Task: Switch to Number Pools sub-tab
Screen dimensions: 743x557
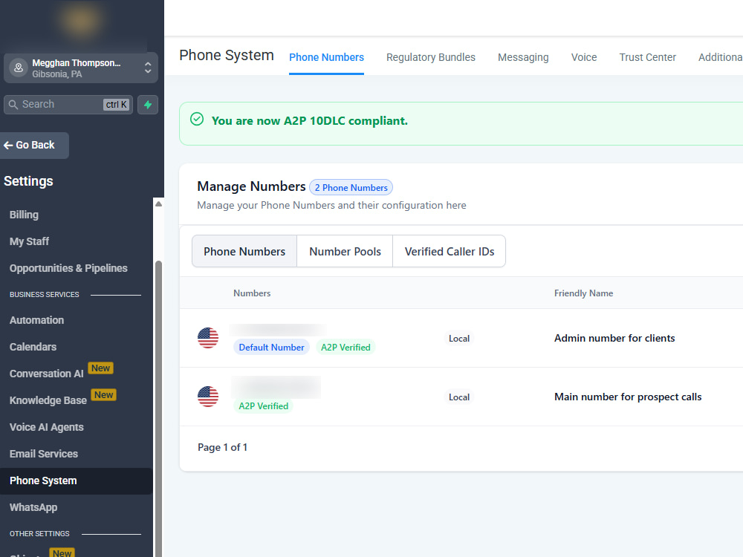Action: pyautogui.click(x=345, y=251)
